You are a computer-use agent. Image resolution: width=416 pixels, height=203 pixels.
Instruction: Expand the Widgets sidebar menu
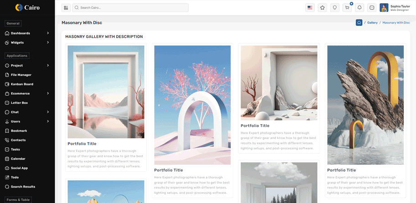pyautogui.click(x=27, y=42)
